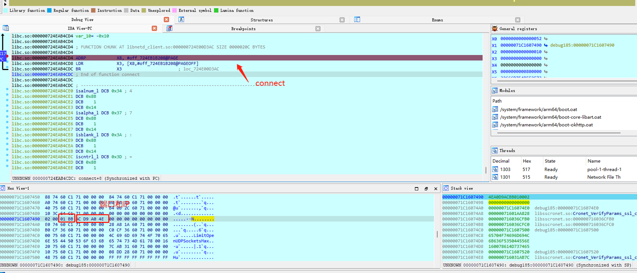
Task: Close the Hex View-1 panel
Action: (436, 189)
